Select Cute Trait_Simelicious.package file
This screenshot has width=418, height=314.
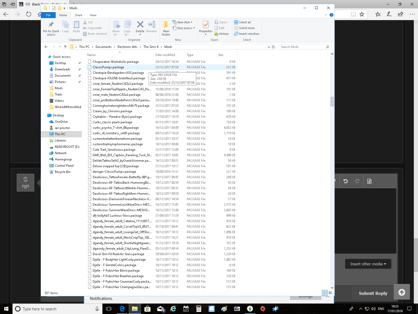[x=161, y=150]
